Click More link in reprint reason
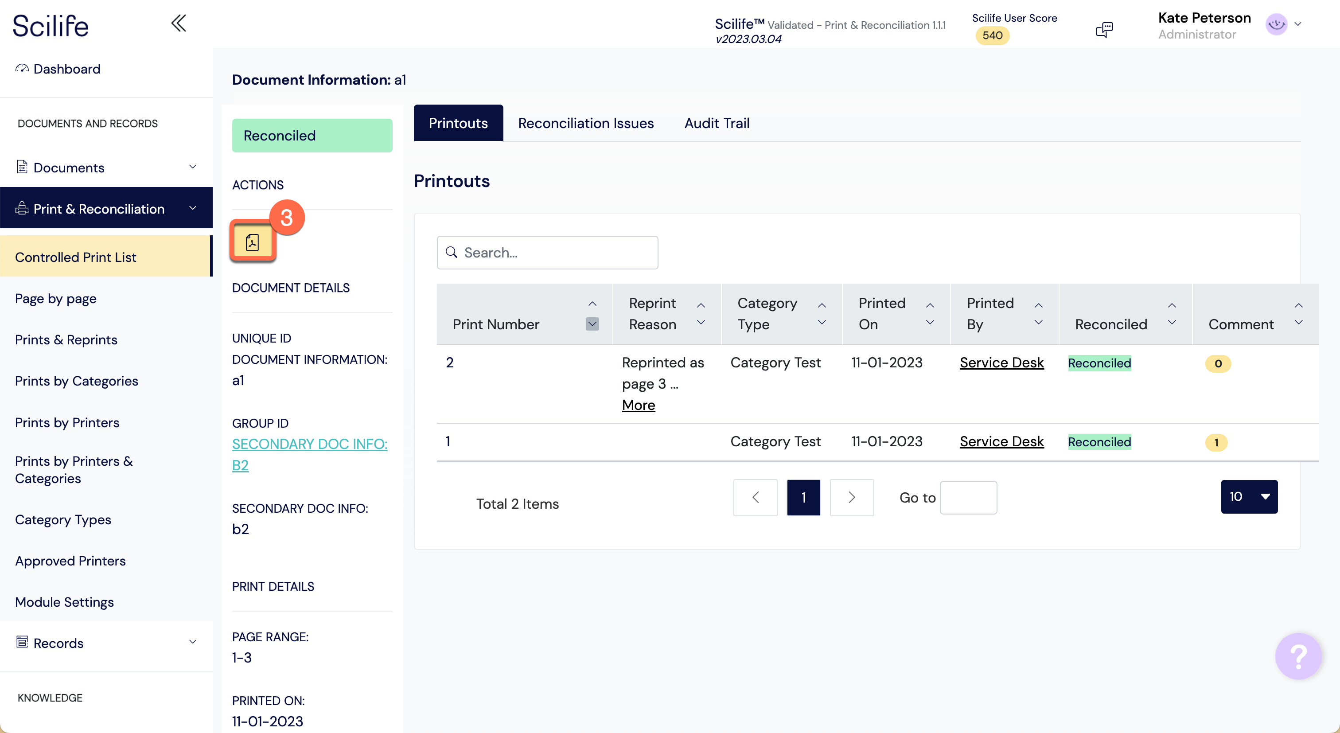1340x733 pixels. pos(638,405)
